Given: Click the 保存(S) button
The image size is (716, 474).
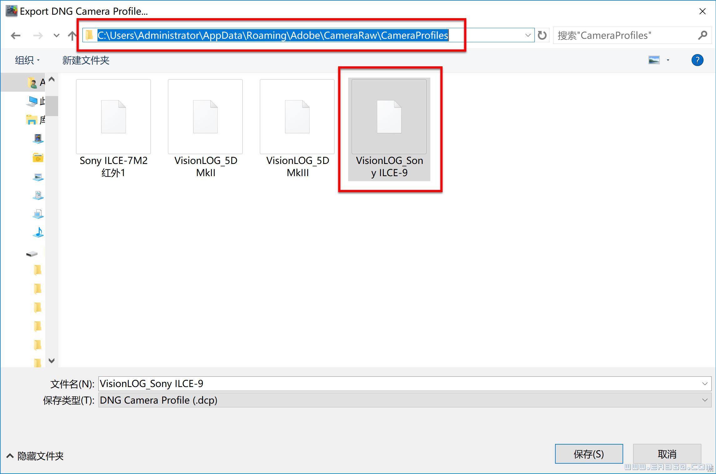Looking at the screenshot, I should coord(588,454).
